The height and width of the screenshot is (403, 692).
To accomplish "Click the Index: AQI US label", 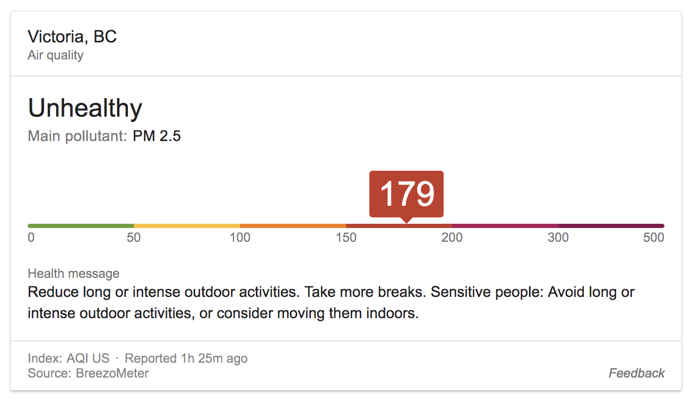I will coord(68,358).
